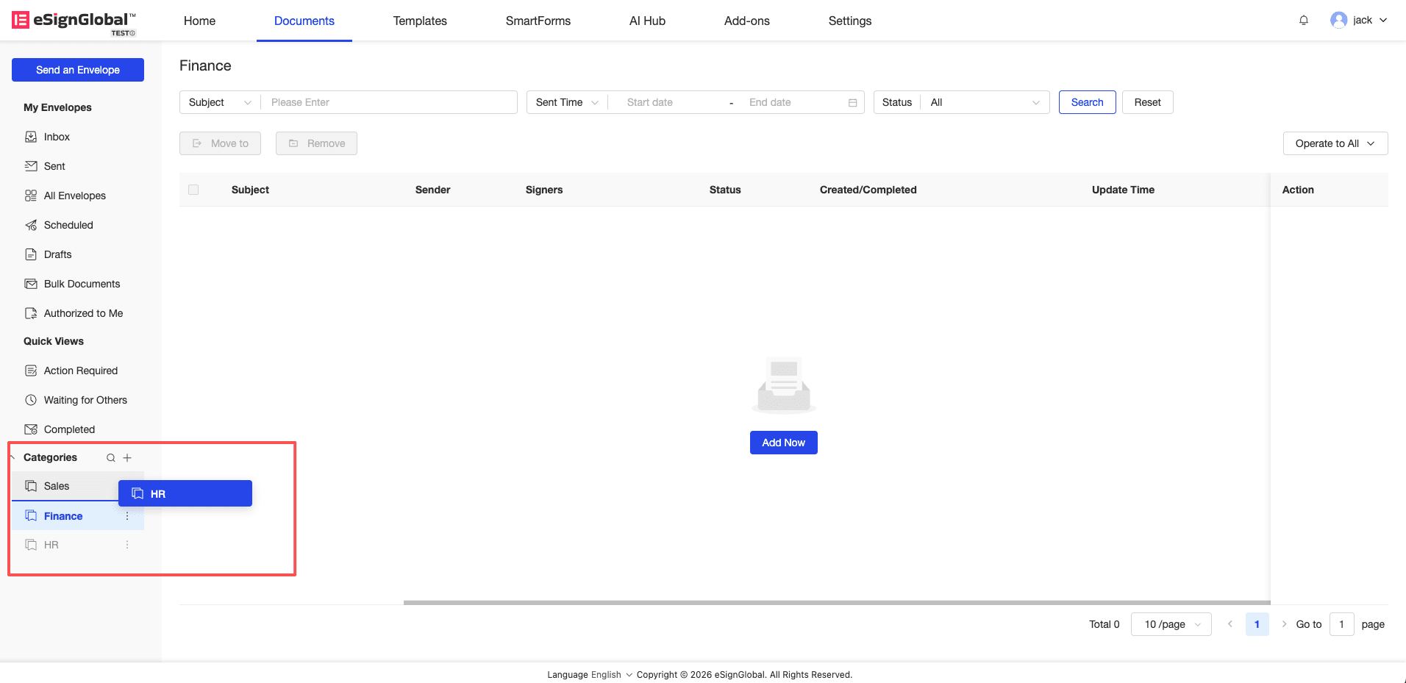
Task: Open the jack user account menu
Action: pos(1359,21)
